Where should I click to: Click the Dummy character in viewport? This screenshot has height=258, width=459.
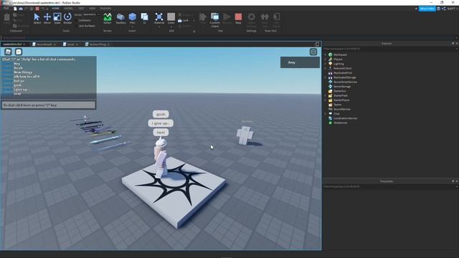[x=245, y=135]
